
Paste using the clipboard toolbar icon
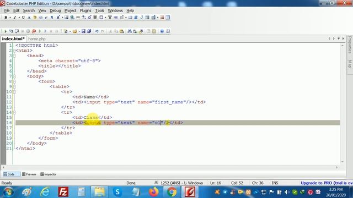(122, 31)
